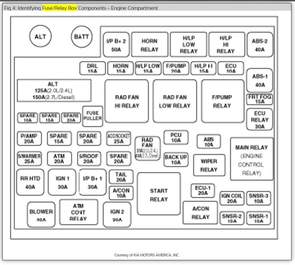Click the BLOWER 40A fuse
The image size is (295, 265).
coord(41,215)
